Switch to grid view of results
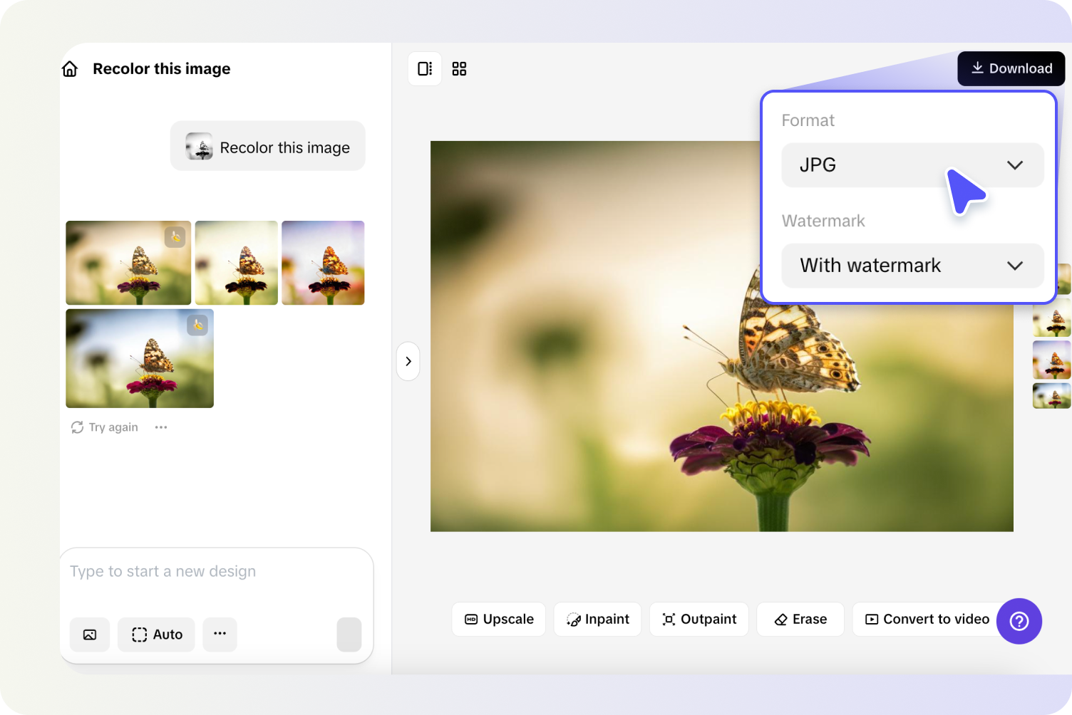The image size is (1072, 715). pos(459,68)
